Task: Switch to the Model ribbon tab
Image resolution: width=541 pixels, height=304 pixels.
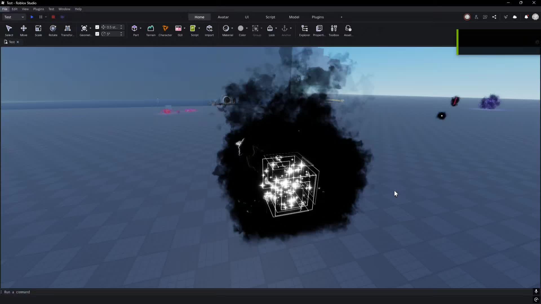Action: 294,17
